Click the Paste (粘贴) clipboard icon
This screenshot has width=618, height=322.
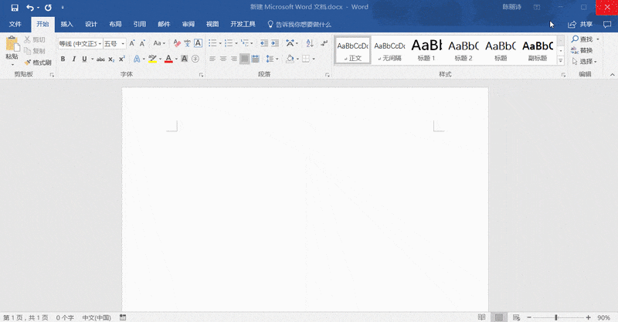point(12,46)
